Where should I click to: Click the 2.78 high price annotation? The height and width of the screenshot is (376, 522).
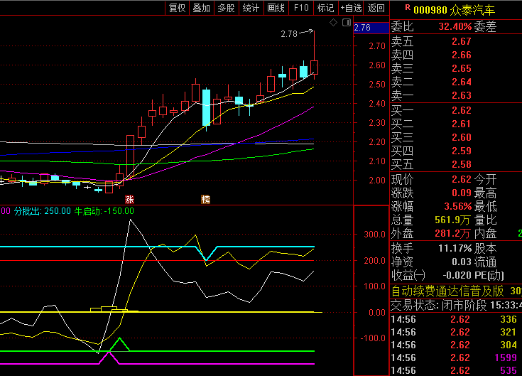pos(288,34)
